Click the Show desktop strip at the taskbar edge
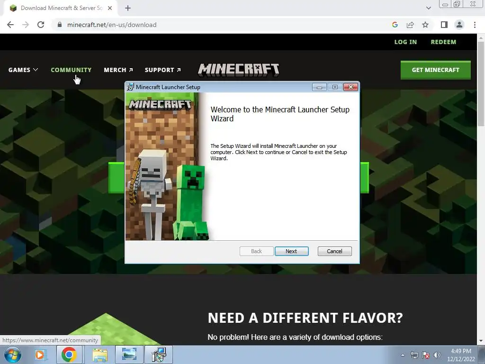 pos(482,355)
